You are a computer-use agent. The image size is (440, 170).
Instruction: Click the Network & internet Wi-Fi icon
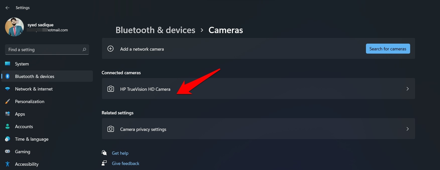click(x=8, y=89)
